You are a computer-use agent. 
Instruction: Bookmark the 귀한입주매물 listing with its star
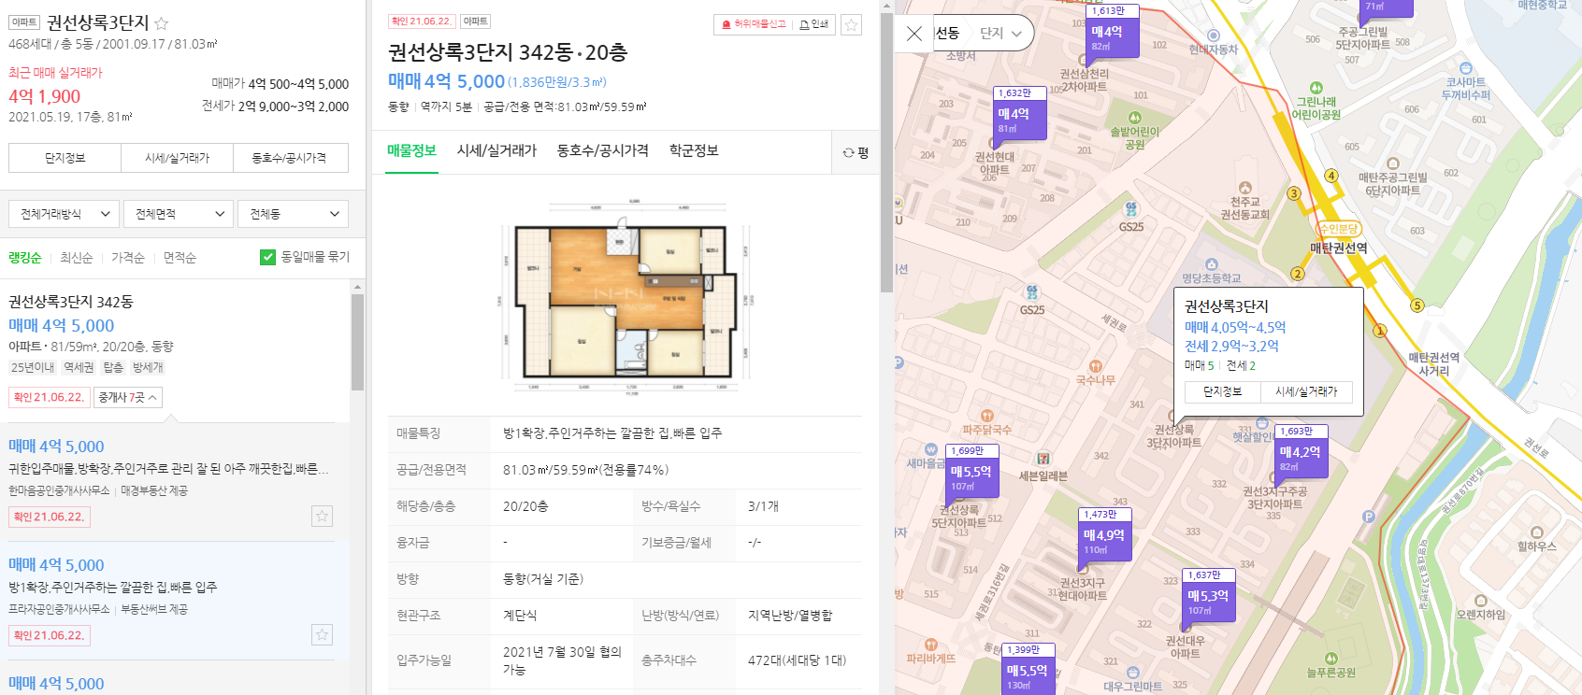(322, 516)
